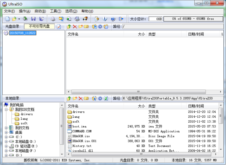Screen dimensions: 226x165
Task: Click the Open CD/DVD icon
Action: coord(25,19)
